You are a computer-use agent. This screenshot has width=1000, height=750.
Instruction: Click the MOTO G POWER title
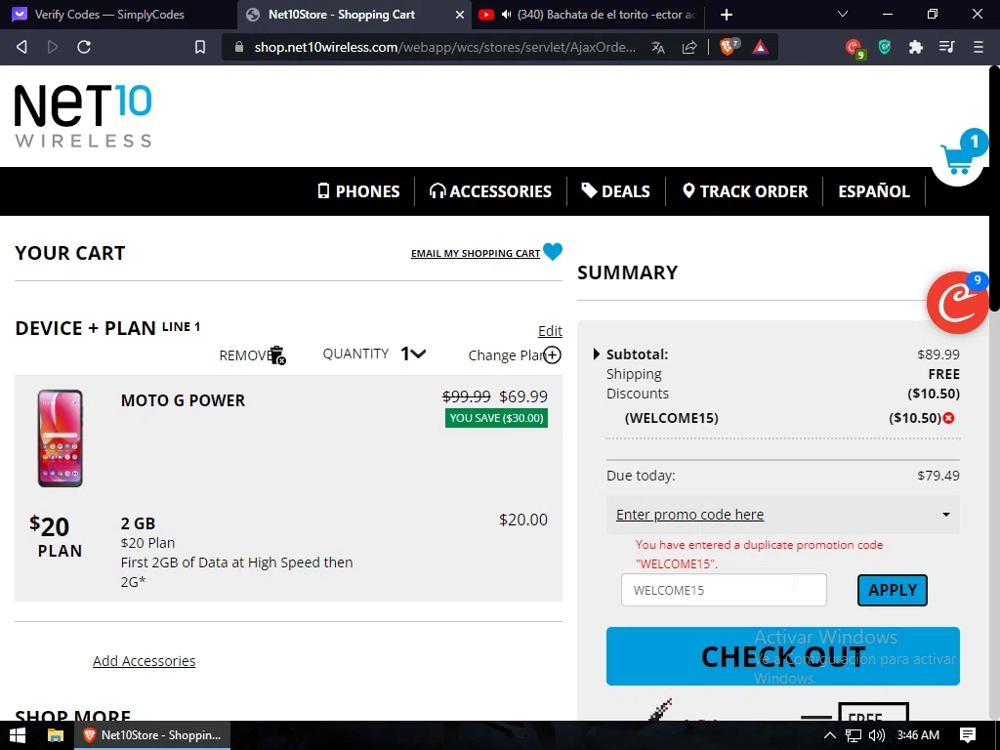183,400
